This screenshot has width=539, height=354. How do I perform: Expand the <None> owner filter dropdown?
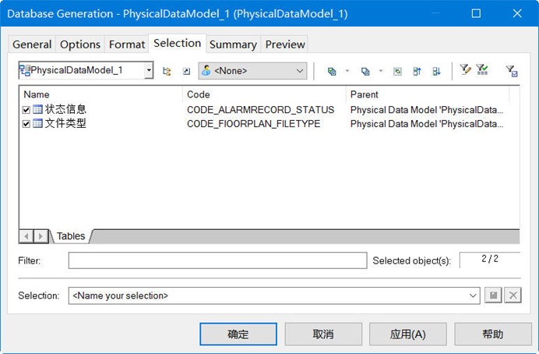coord(300,71)
